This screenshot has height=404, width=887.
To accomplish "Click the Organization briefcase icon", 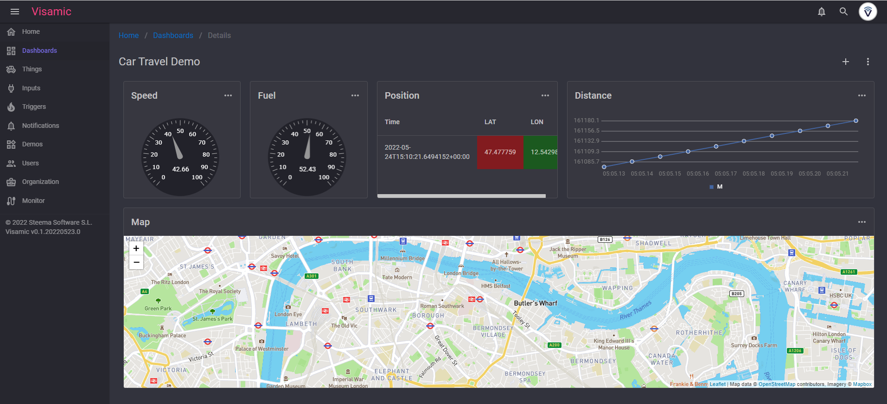I will point(11,182).
